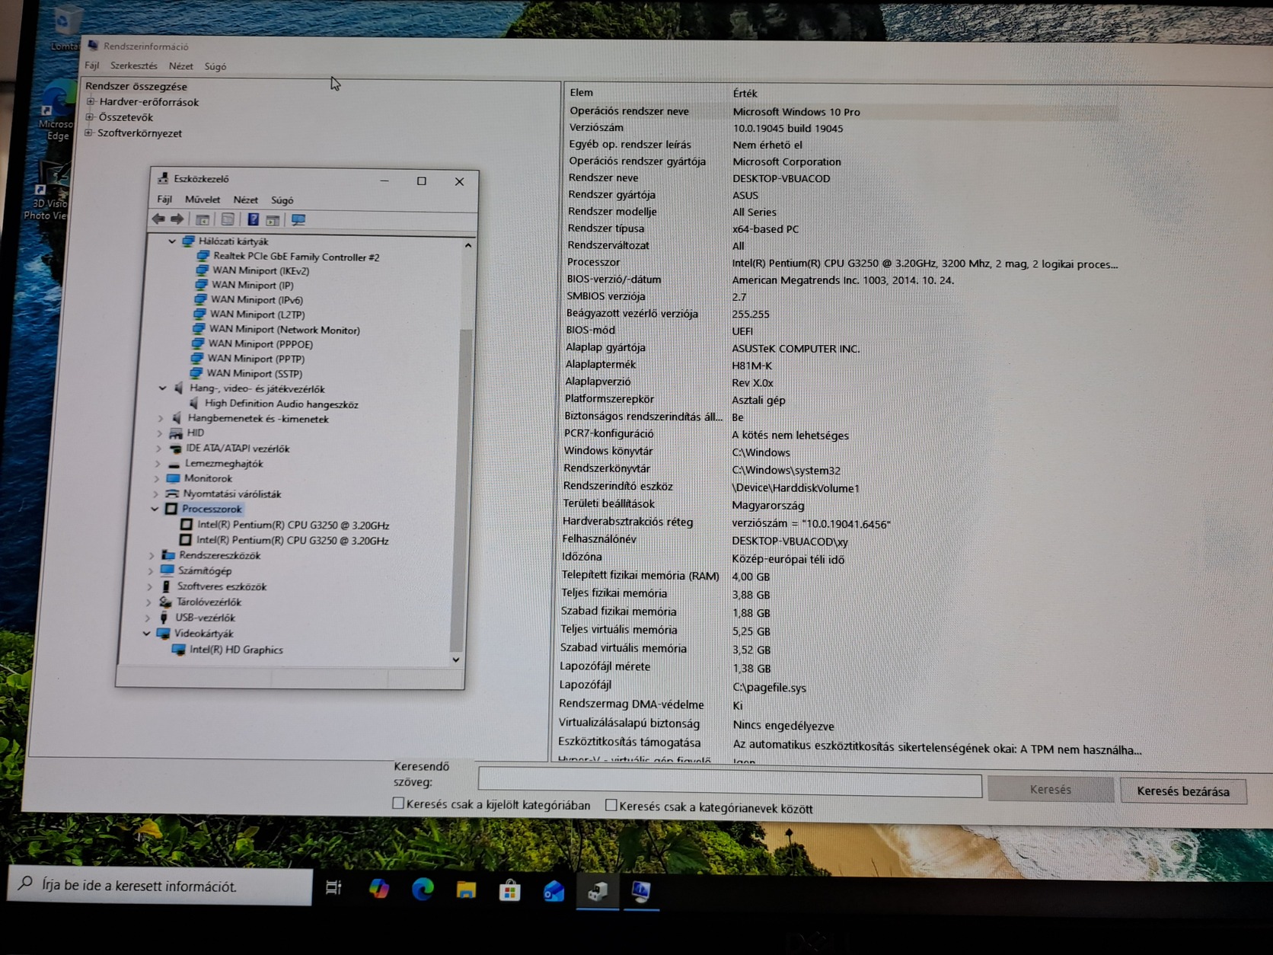Screen dimensions: 1273x955
Task: Select the Processzor row in system summary
Action: click(x=842, y=264)
